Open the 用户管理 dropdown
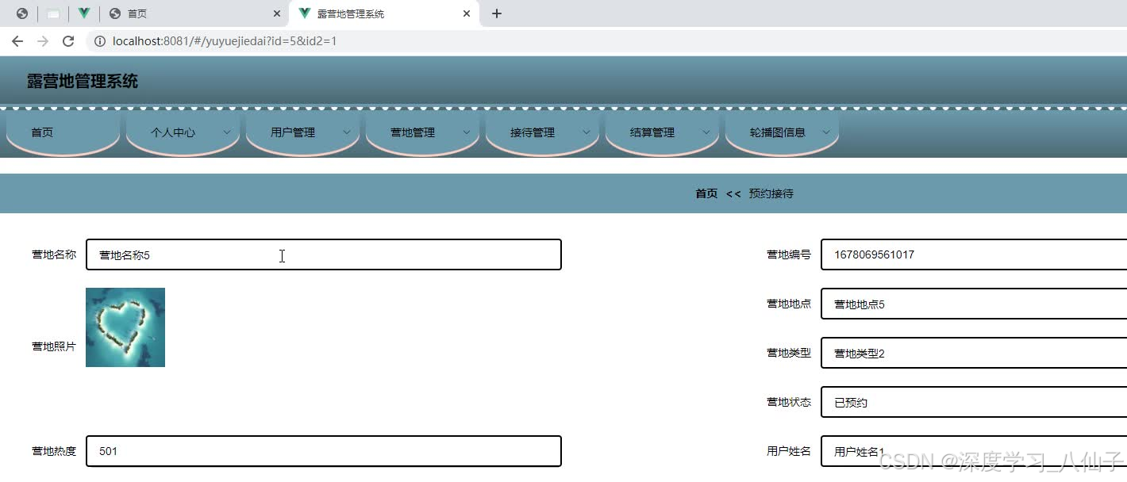Viewport: 1127px width, 482px height. pyautogui.click(x=302, y=132)
